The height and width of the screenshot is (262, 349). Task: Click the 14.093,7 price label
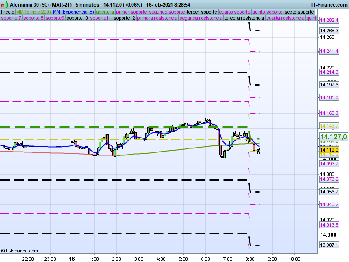click(x=329, y=164)
